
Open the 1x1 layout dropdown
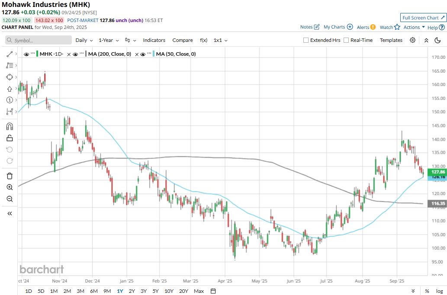pyautogui.click(x=220, y=40)
